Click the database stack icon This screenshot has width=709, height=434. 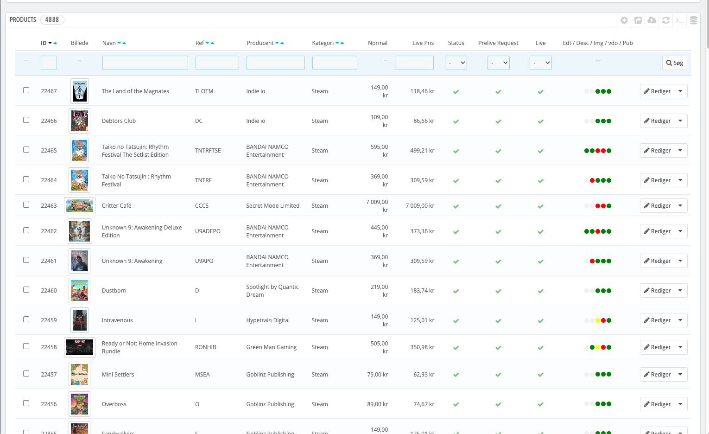694,20
